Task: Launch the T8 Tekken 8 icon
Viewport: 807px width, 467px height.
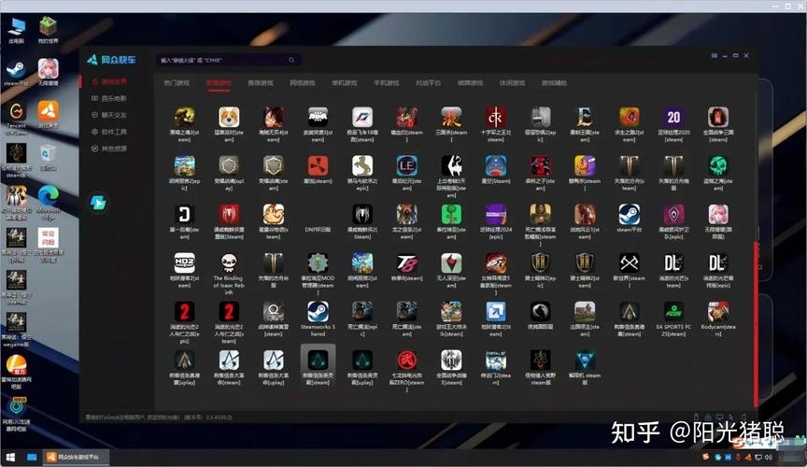Action: (x=406, y=262)
